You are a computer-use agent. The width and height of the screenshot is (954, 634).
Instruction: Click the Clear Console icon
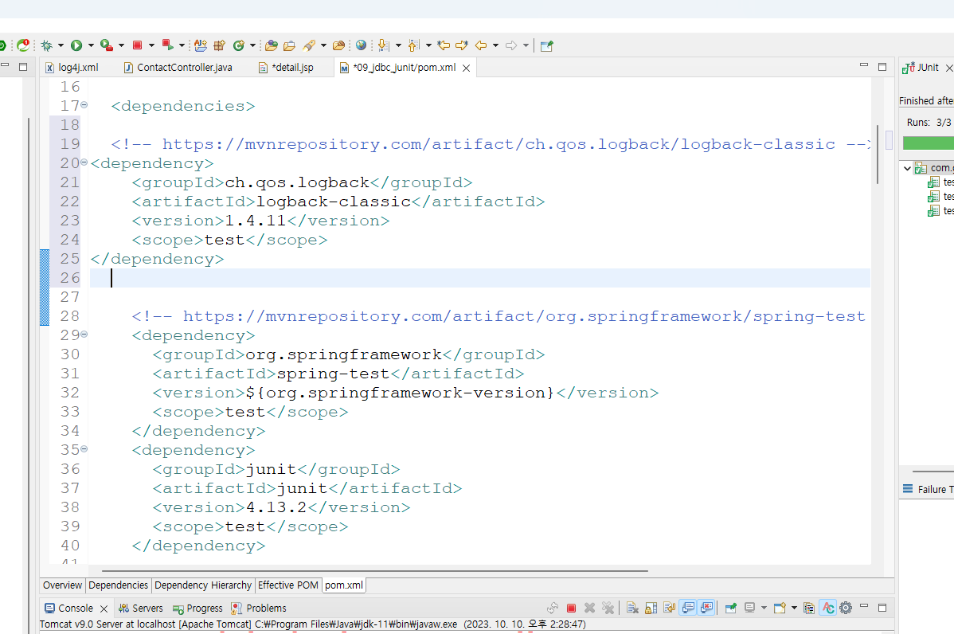point(632,608)
